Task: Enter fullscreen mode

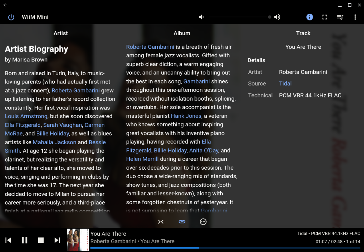Action: [325, 17]
